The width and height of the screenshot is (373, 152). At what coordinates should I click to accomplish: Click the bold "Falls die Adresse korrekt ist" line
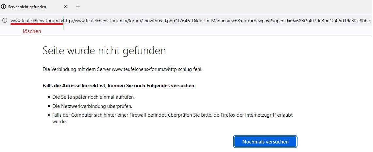119,86
